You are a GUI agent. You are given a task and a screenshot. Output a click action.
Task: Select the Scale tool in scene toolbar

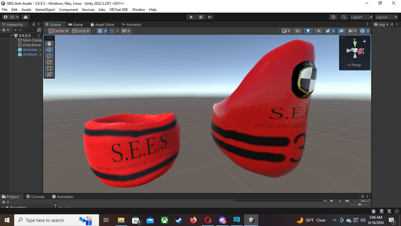click(x=49, y=62)
